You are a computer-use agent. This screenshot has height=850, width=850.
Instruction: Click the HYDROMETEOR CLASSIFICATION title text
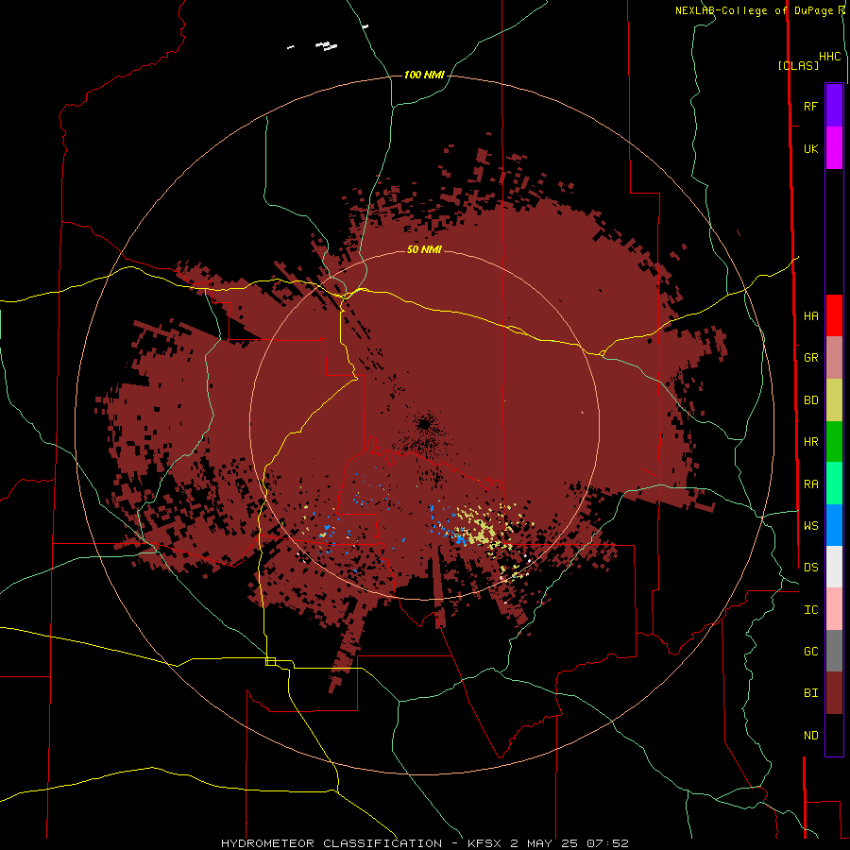pyautogui.click(x=331, y=843)
